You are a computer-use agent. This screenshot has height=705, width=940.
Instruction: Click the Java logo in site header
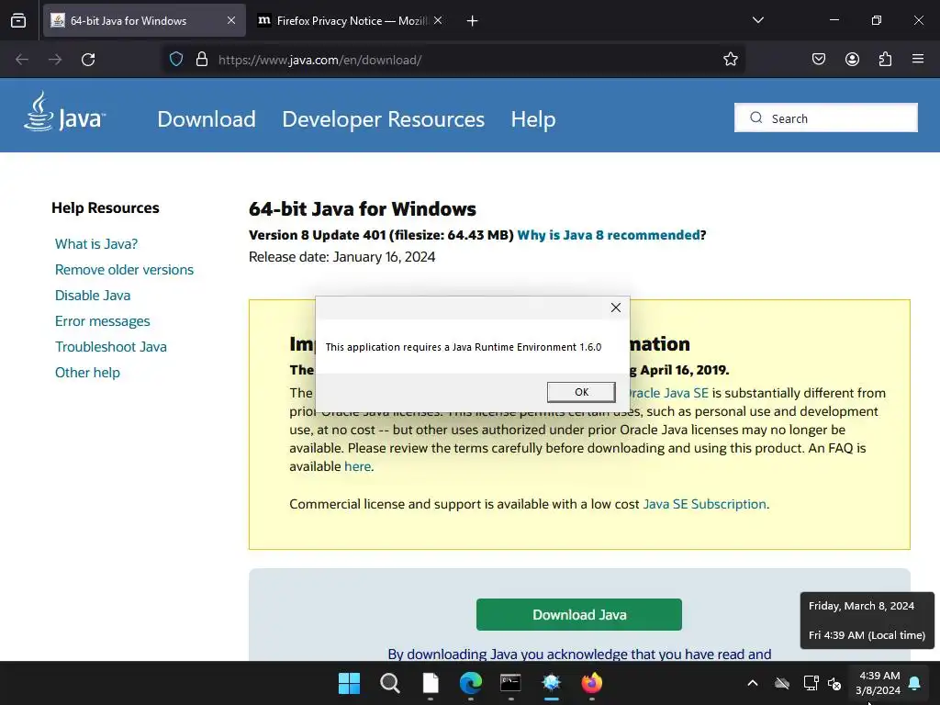(64, 112)
